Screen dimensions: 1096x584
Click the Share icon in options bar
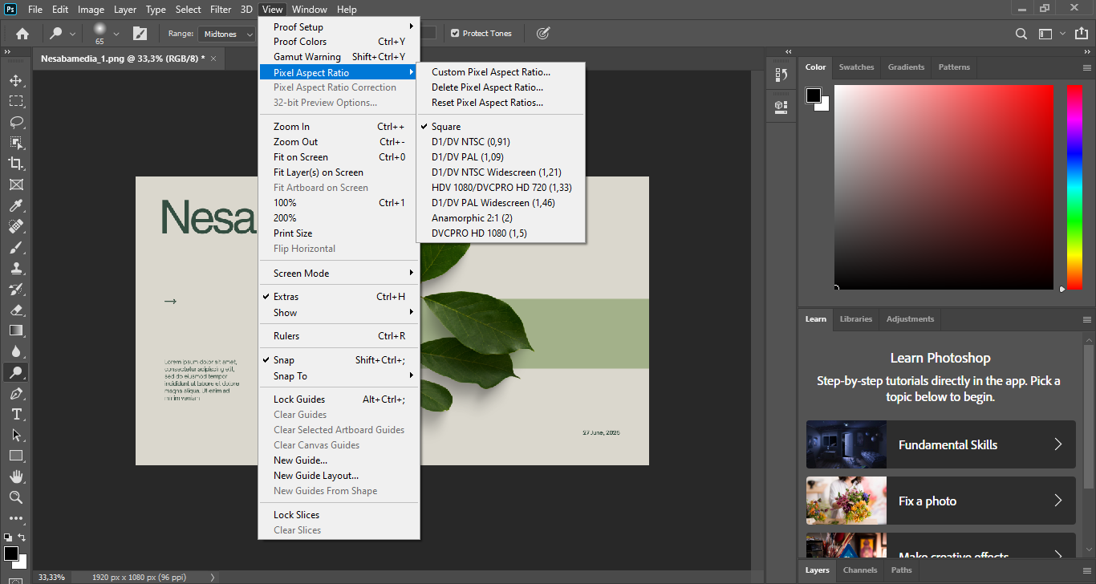pyautogui.click(x=1082, y=34)
